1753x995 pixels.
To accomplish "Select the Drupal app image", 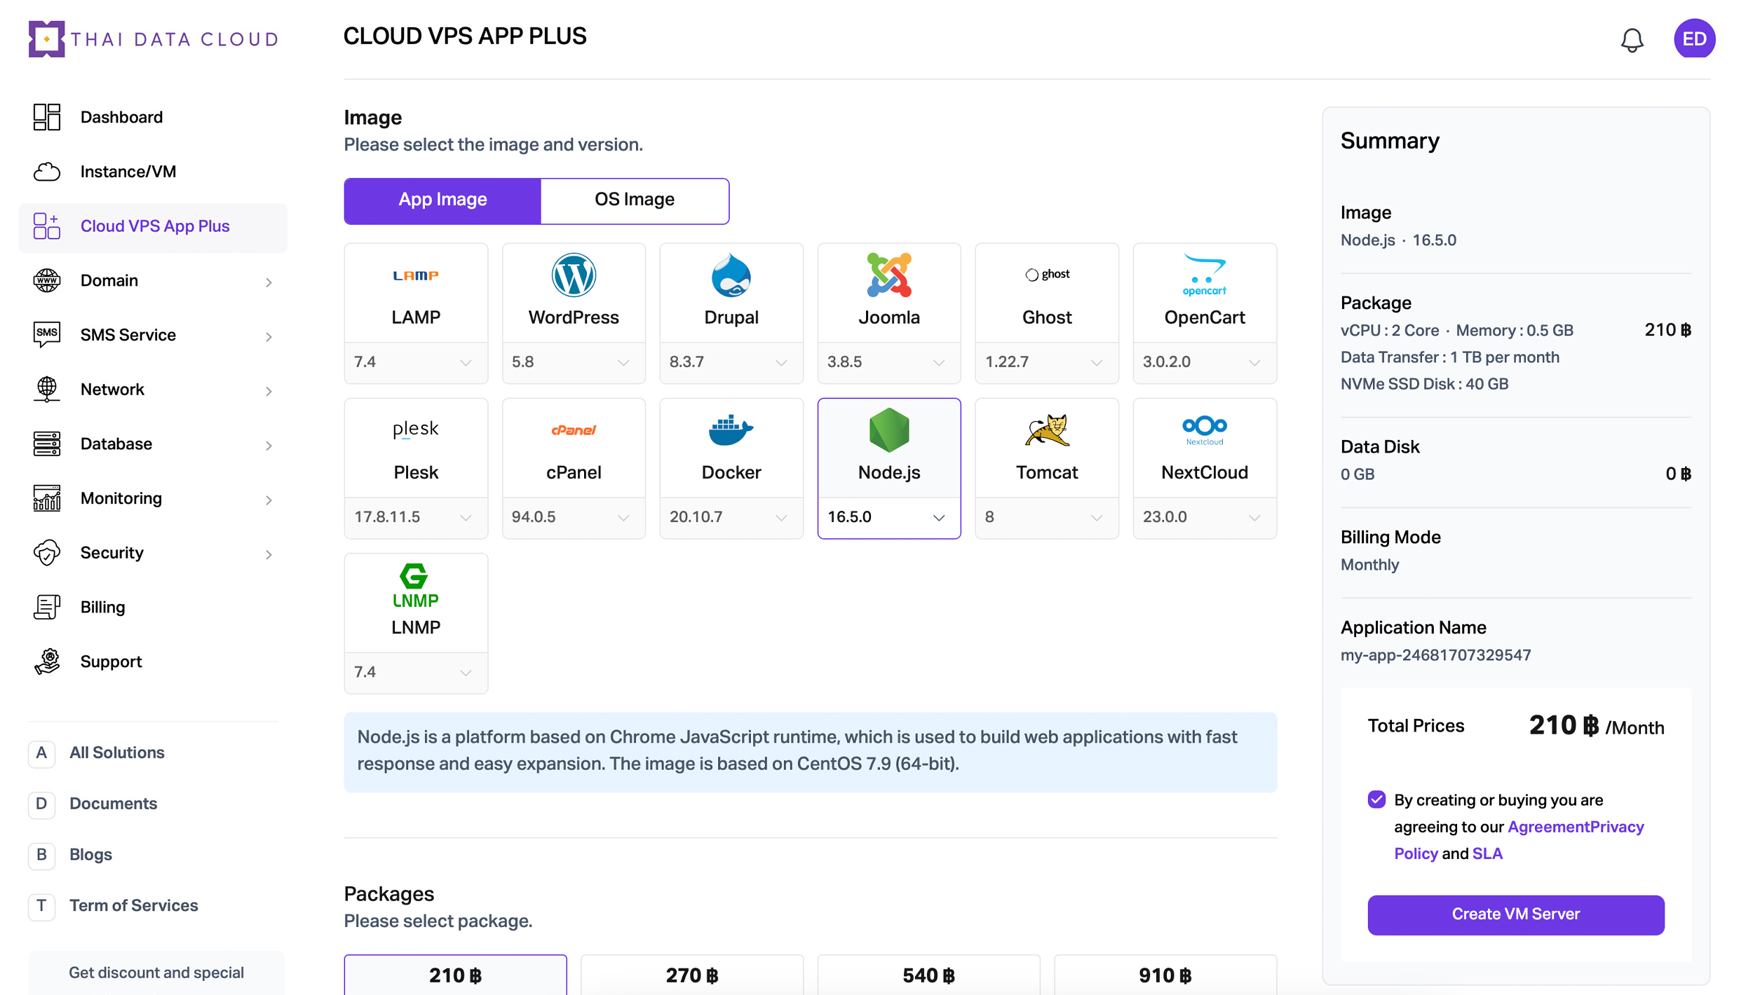I will 731,293.
